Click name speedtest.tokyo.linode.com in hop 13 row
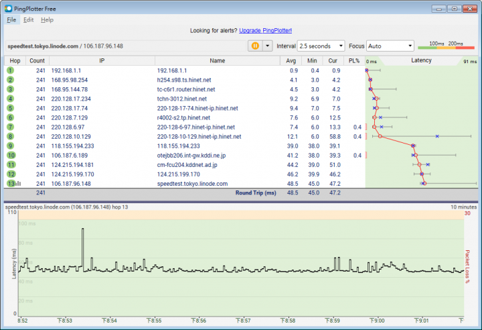Image resolution: width=482 pixels, height=330 pixels. 192,184
